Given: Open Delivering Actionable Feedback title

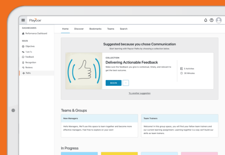Looking at the screenshot, I should 132,62.
